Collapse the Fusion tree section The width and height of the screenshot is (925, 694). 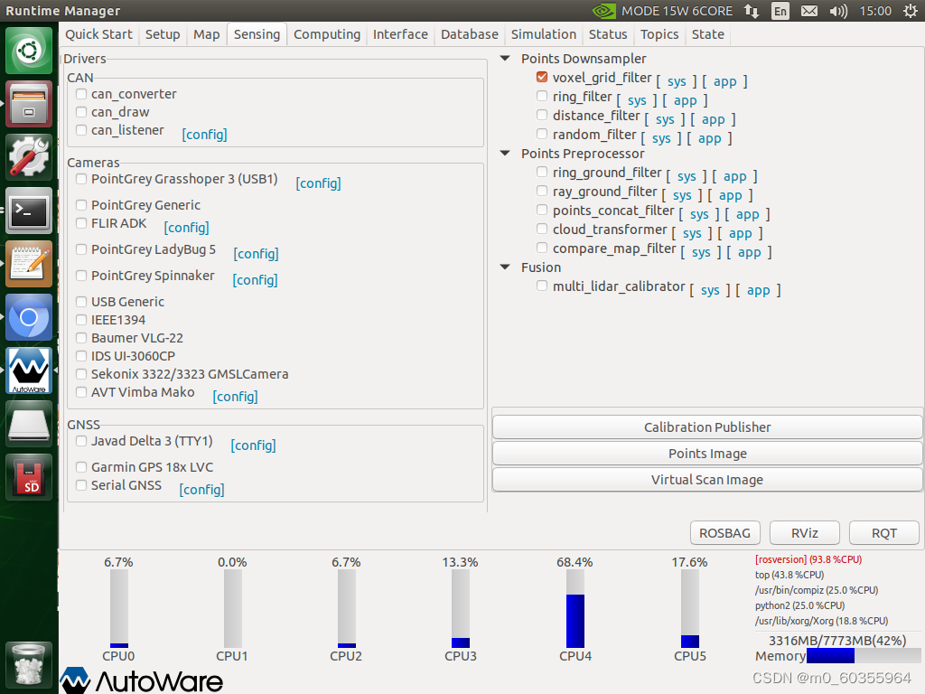click(x=505, y=267)
